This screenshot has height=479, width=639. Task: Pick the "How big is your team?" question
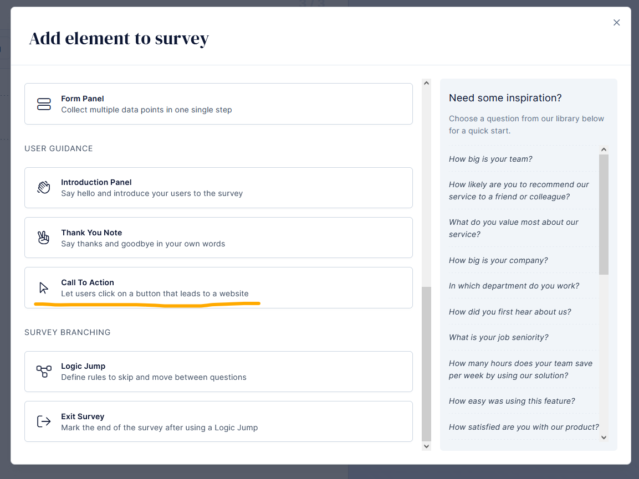click(490, 159)
